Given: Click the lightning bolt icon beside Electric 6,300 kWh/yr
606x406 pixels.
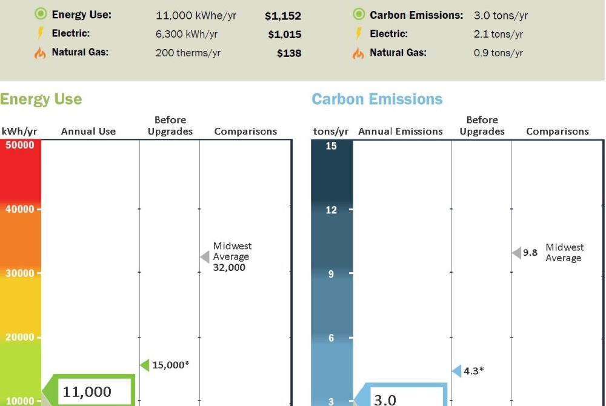Looking at the screenshot, I should tap(40, 33).
